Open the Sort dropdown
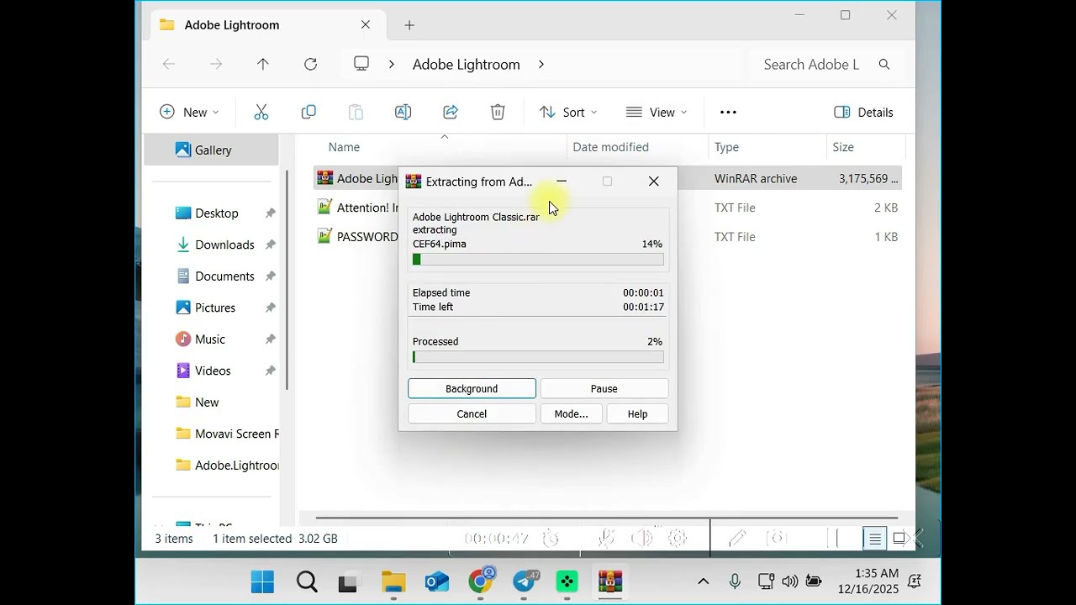 (568, 112)
